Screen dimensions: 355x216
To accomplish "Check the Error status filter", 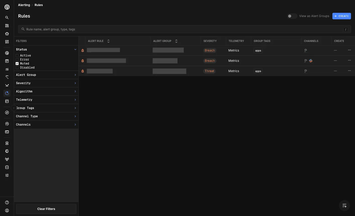I will 17,60.
